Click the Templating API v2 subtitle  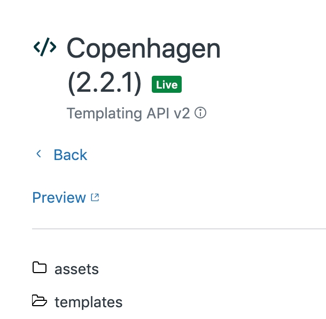tap(128, 113)
